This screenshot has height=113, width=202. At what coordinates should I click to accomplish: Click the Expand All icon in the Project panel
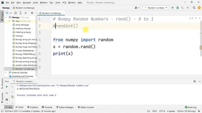pos(21,13)
